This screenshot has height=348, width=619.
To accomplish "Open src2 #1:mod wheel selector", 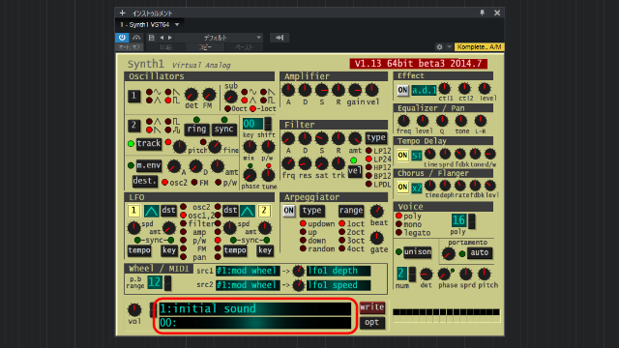I will click(248, 285).
